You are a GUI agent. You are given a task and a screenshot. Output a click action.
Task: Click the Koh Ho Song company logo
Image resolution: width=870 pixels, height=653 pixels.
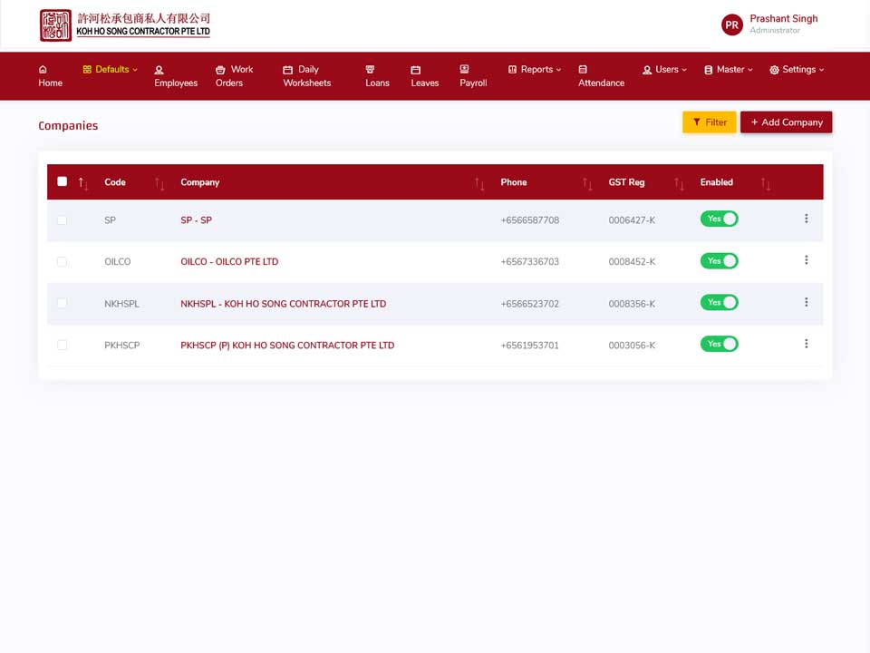[125, 25]
